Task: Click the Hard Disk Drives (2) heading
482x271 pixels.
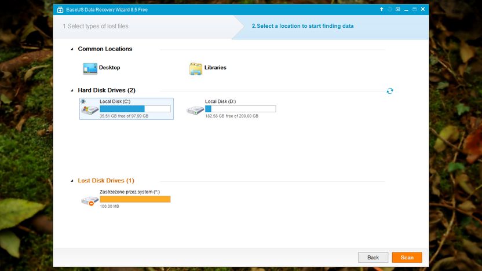Action: [107, 90]
